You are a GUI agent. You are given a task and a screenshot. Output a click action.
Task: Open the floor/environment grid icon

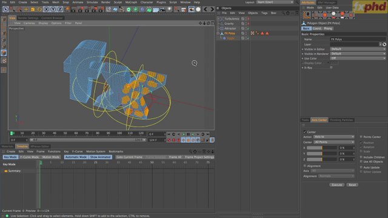156,10
